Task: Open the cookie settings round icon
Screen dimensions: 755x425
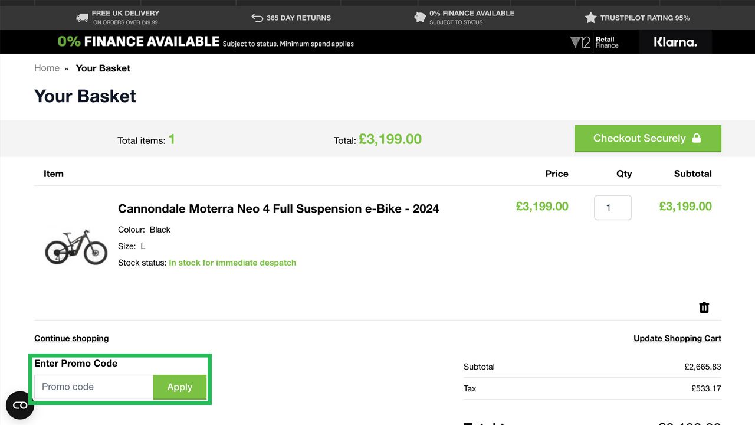Action: pyautogui.click(x=20, y=405)
